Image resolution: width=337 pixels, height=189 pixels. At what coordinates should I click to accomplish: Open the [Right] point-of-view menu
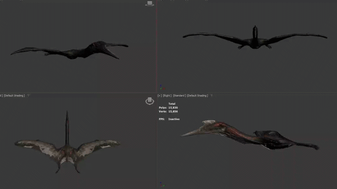tap(167, 96)
